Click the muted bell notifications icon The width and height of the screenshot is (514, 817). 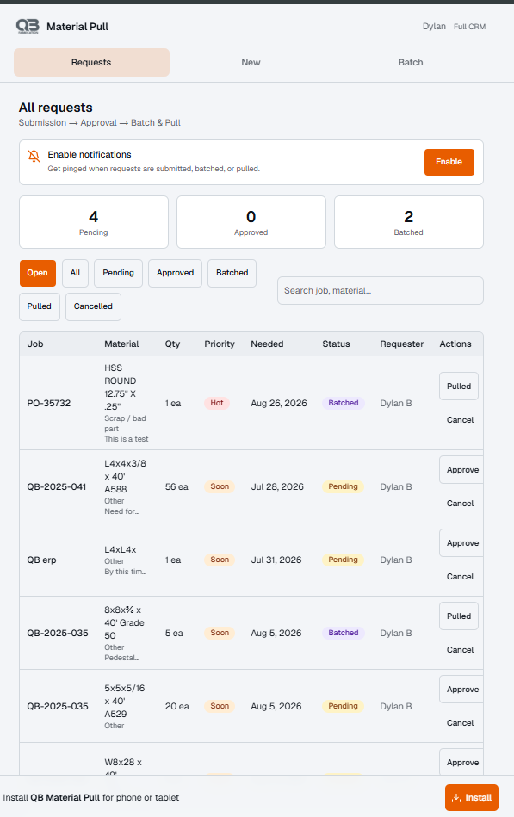pyautogui.click(x=34, y=156)
